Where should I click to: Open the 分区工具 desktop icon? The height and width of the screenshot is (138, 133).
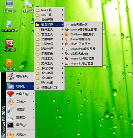tap(9, 65)
